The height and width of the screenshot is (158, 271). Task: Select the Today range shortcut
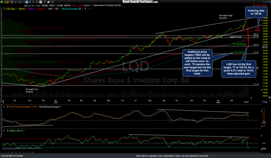32,153
